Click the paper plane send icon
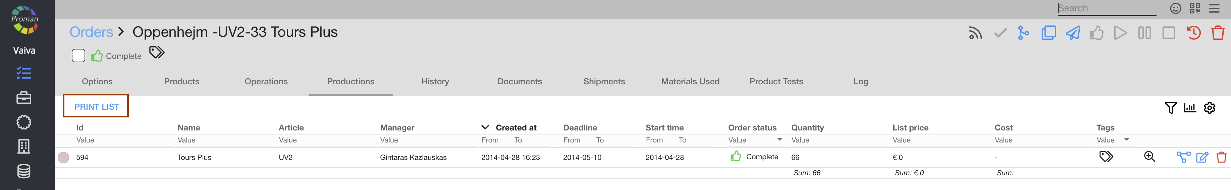The width and height of the screenshot is (1231, 190). point(1073,33)
